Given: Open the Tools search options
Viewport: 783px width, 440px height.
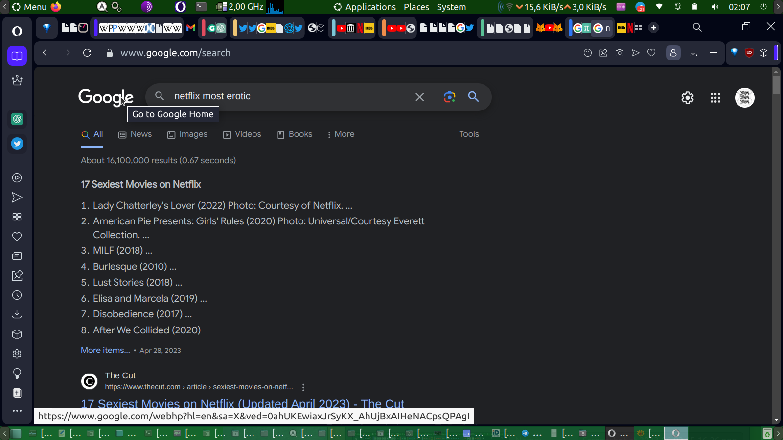Looking at the screenshot, I should [469, 134].
